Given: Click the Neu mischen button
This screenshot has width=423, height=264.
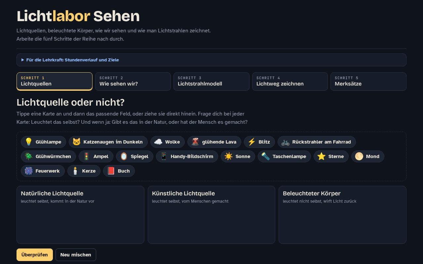Looking at the screenshot, I should (76, 255).
